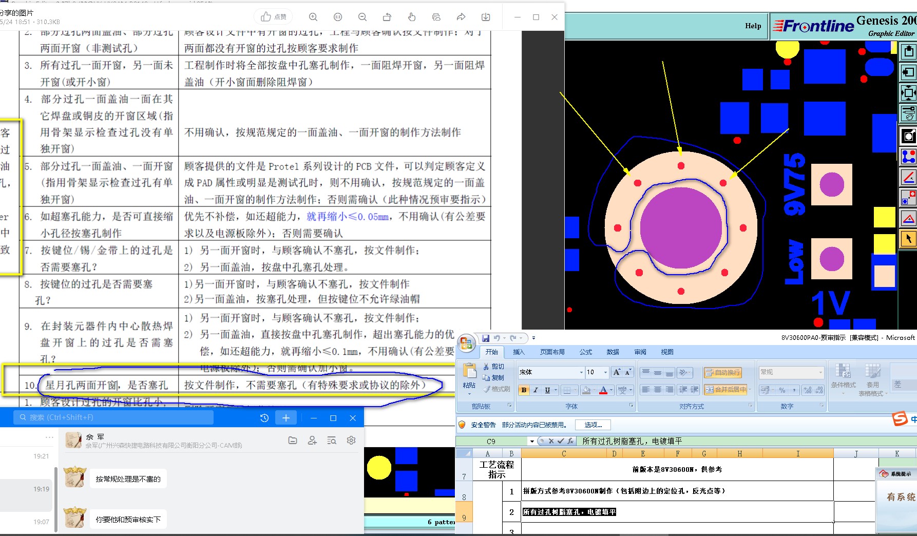Zoom in on the shared image
917x536 pixels.
click(313, 17)
